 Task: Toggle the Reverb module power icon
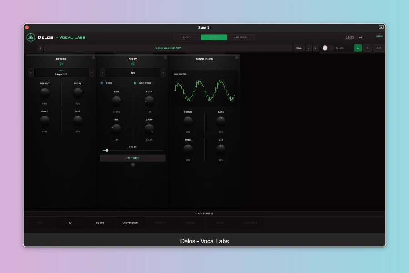pyautogui.click(x=61, y=64)
